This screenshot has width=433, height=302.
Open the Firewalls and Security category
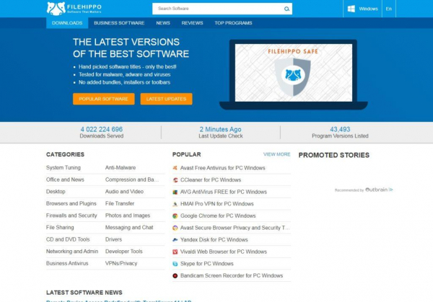pyautogui.click(x=71, y=216)
